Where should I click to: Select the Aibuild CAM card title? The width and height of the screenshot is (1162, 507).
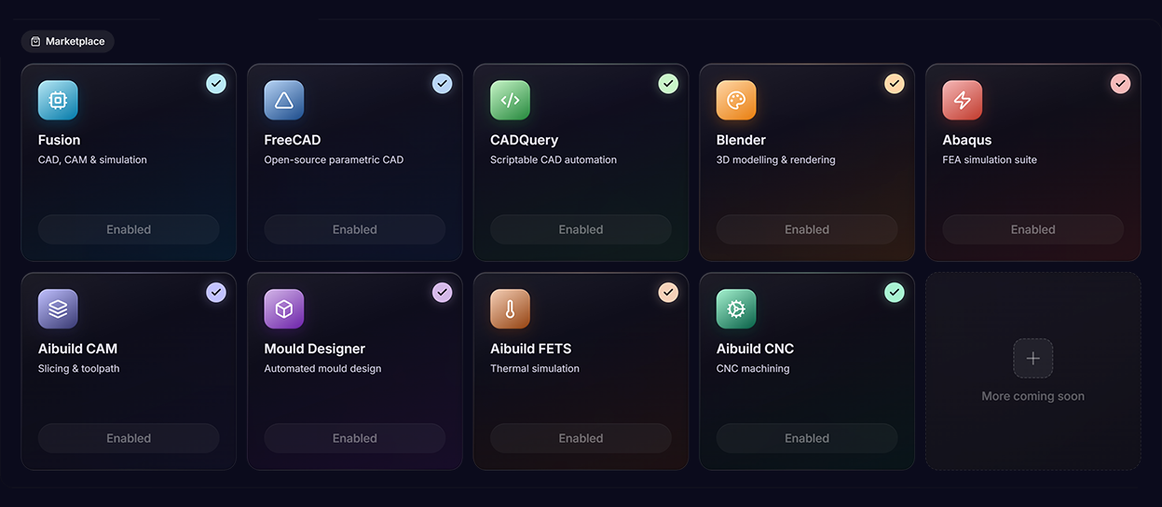coord(78,349)
